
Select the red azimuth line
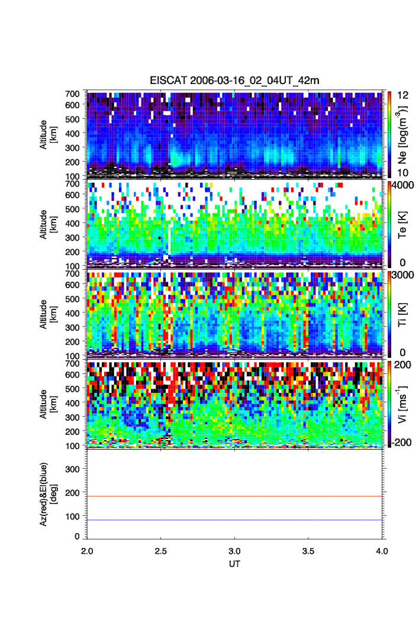[x=237, y=496]
